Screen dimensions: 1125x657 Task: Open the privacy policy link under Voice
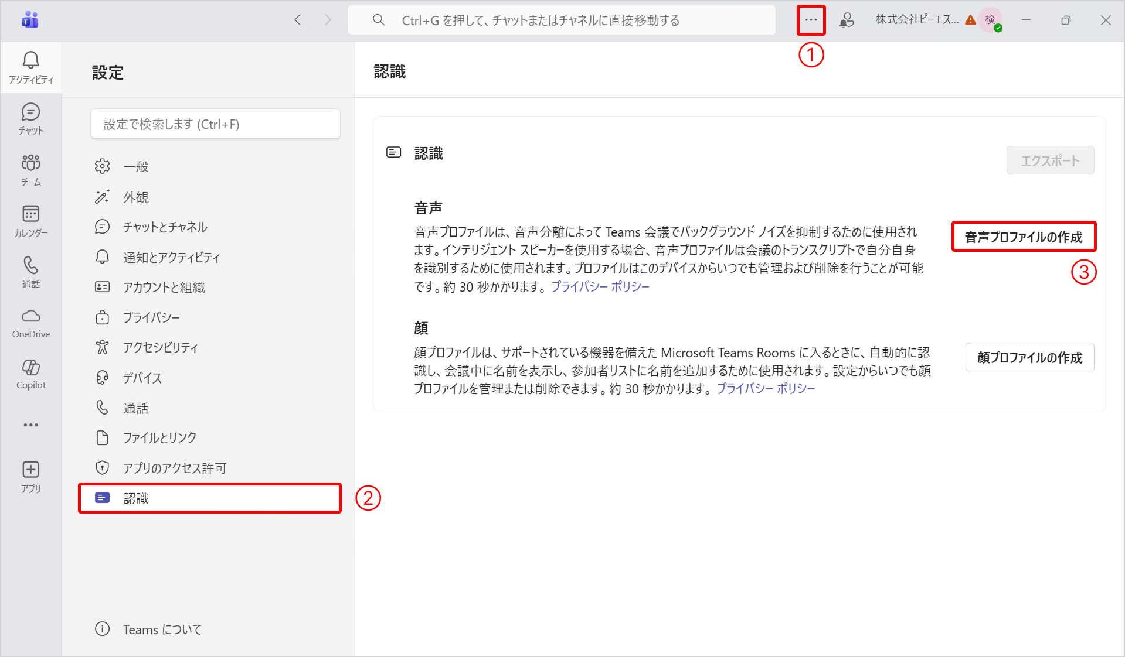600,287
